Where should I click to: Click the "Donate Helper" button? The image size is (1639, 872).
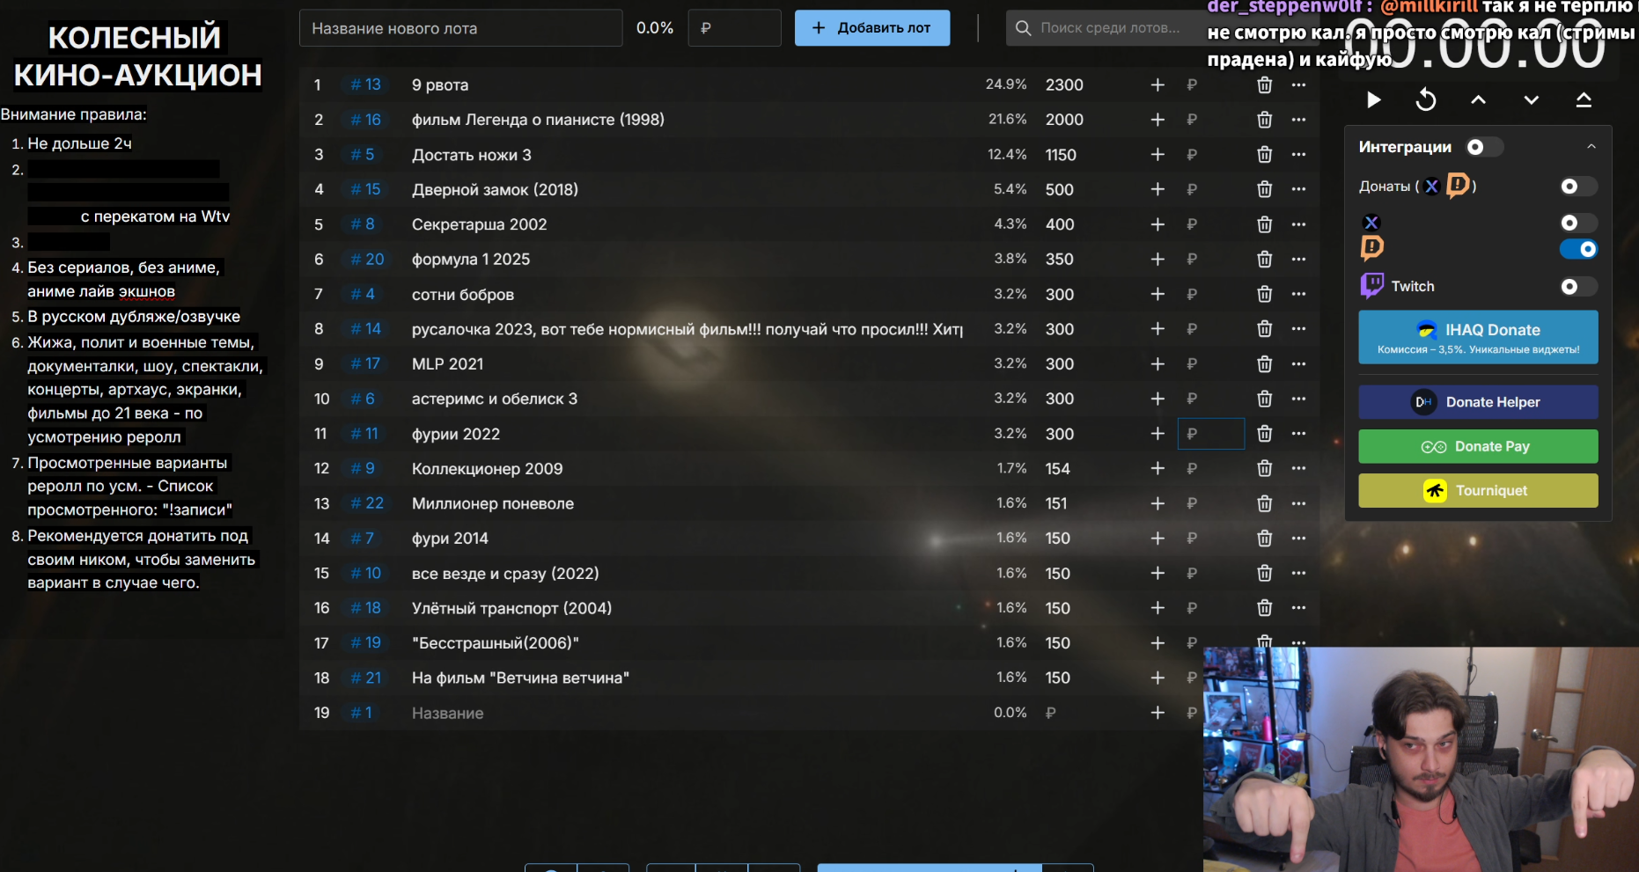pos(1478,402)
